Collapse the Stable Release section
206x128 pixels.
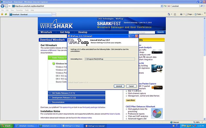click(57, 58)
